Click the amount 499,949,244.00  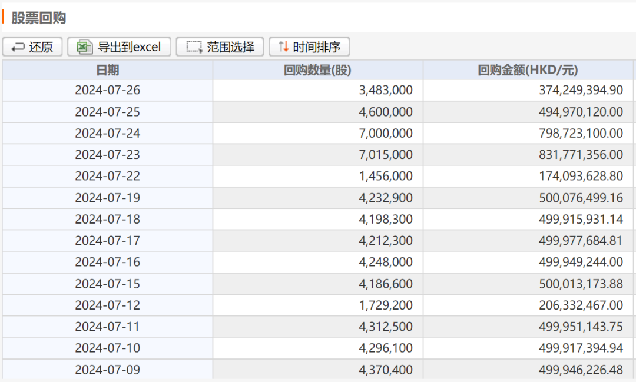click(581, 262)
